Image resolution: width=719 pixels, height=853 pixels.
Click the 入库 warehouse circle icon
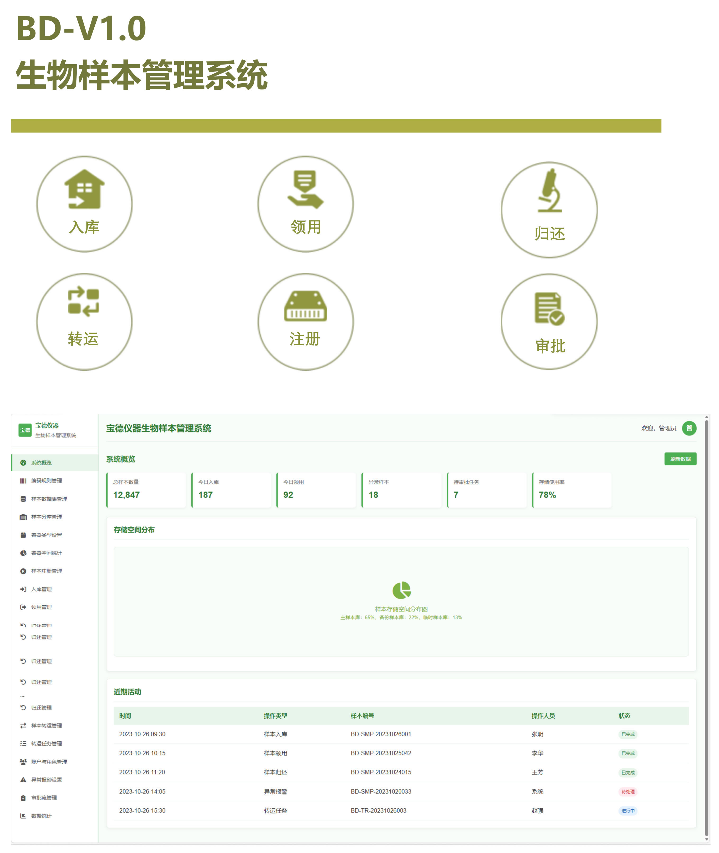click(84, 203)
